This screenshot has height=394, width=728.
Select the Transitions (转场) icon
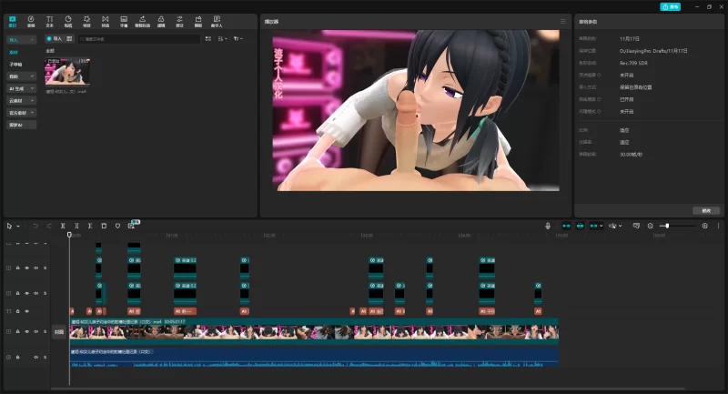pyautogui.click(x=106, y=20)
